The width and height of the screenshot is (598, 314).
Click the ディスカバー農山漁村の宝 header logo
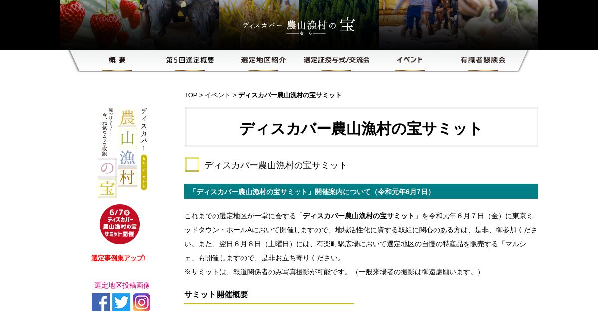[299, 26]
